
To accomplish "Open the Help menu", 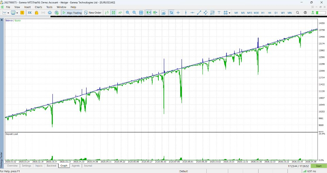I will pyautogui.click(x=73, y=7).
